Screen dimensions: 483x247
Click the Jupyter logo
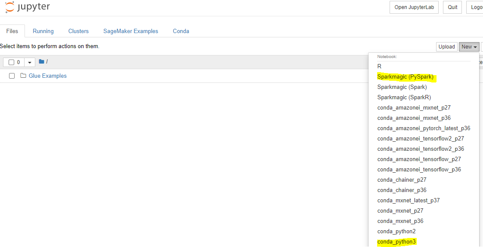(28, 7)
